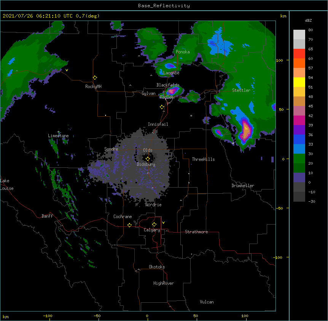The height and width of the screenshot is (321, 328).
Task: Click the Vulcan label
Action: [x=207, y=302]
